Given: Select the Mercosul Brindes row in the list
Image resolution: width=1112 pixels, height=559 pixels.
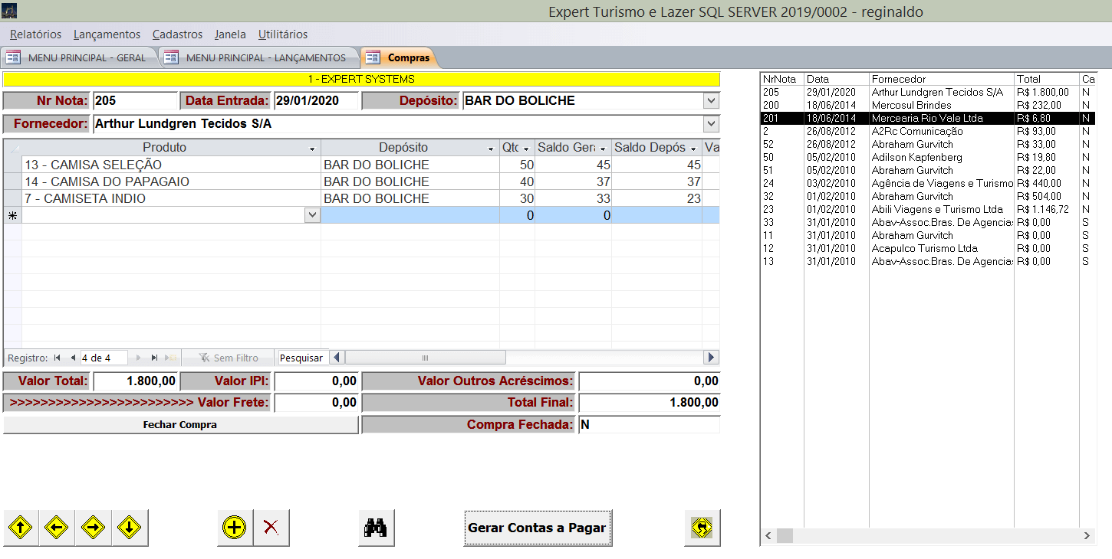Looking at the screenshot, I should [911, 105].
